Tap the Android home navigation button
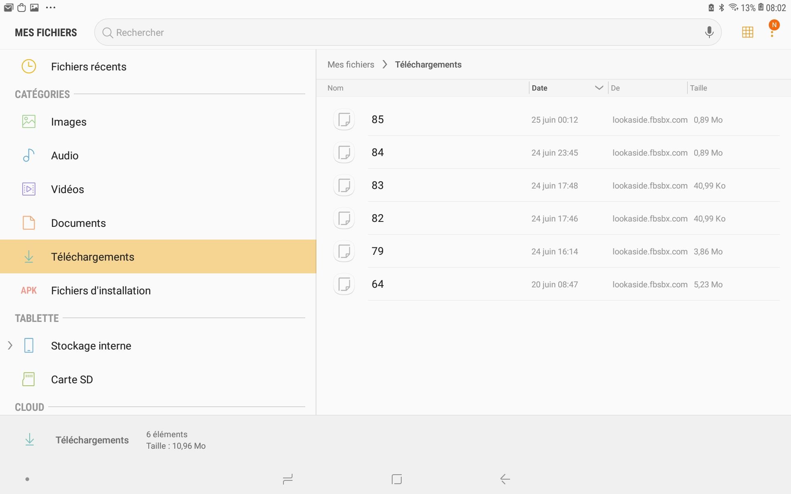 tap(396, 479)
